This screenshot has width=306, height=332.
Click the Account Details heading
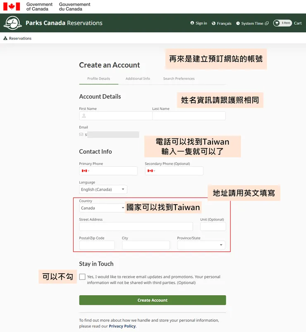click(x=100, y=97)
